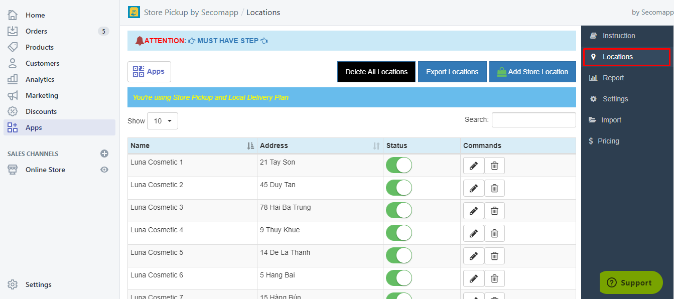Toggle status switch for Luna Cosmetic 5
674x299 pixels.
point(399,255)
